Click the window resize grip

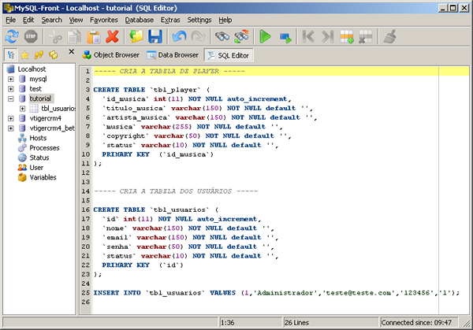[467, 324]
